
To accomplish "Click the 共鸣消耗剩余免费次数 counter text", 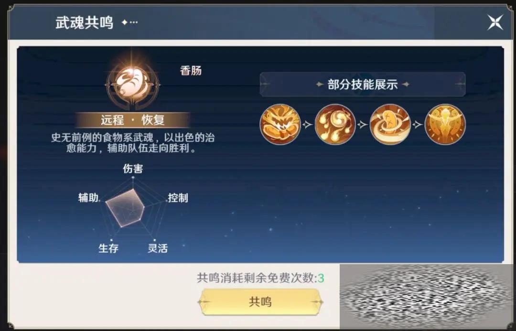I will (260, 278).
